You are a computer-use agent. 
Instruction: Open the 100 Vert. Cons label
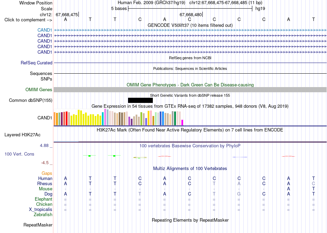point(19,154)
